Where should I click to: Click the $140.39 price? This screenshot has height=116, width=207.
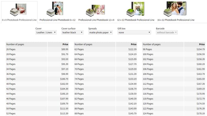click(x=133, y=99)
